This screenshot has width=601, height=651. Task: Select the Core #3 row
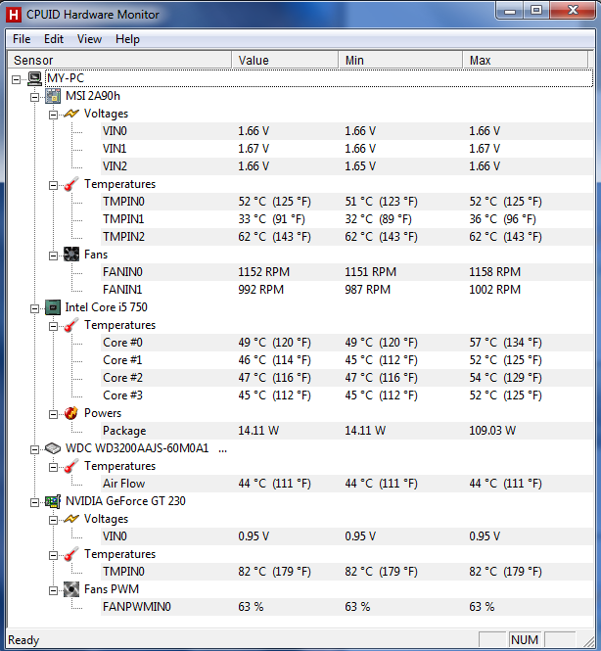click(347, 395)
